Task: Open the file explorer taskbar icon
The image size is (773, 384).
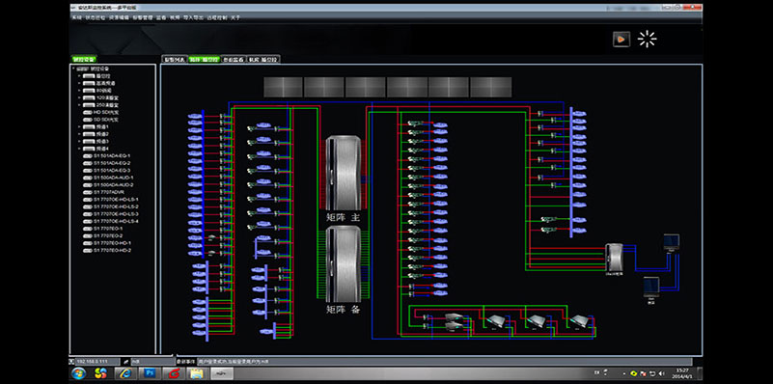Action: coord(196,373)
